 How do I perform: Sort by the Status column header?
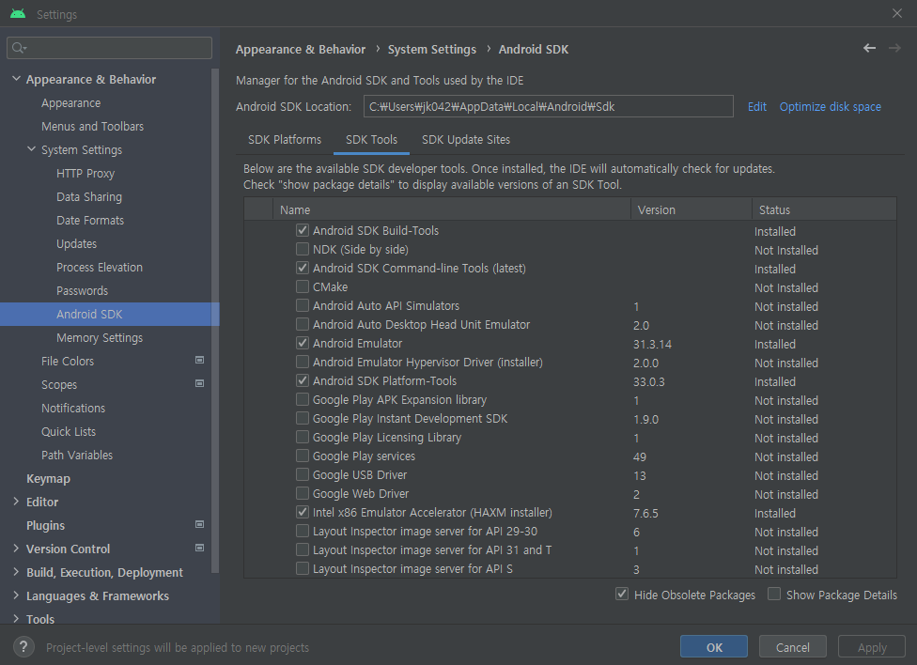[x=824, y=209]
